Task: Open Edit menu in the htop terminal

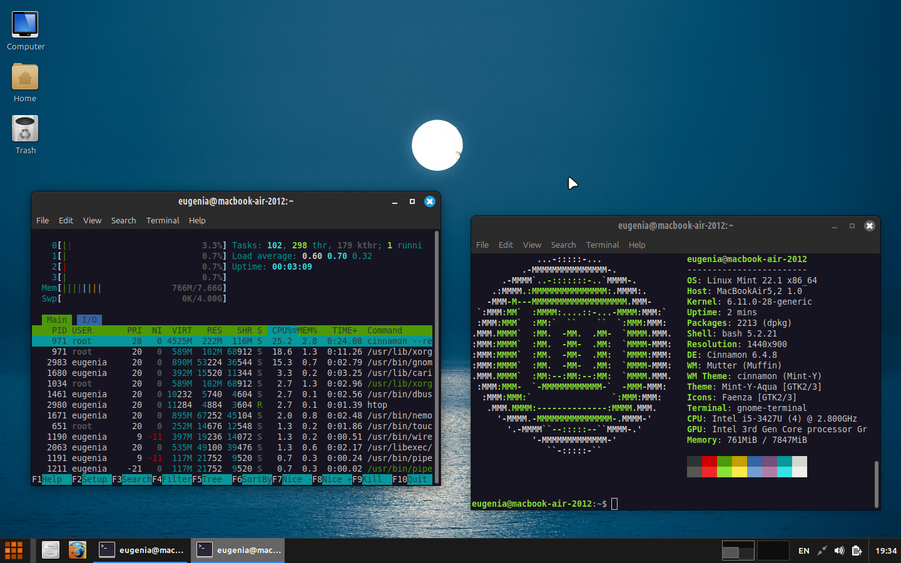Action: pyautogui.click(x=66, y=220)
